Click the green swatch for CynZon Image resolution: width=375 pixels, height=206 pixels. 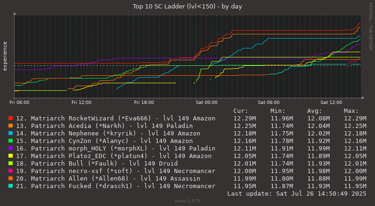pos(10,141)
